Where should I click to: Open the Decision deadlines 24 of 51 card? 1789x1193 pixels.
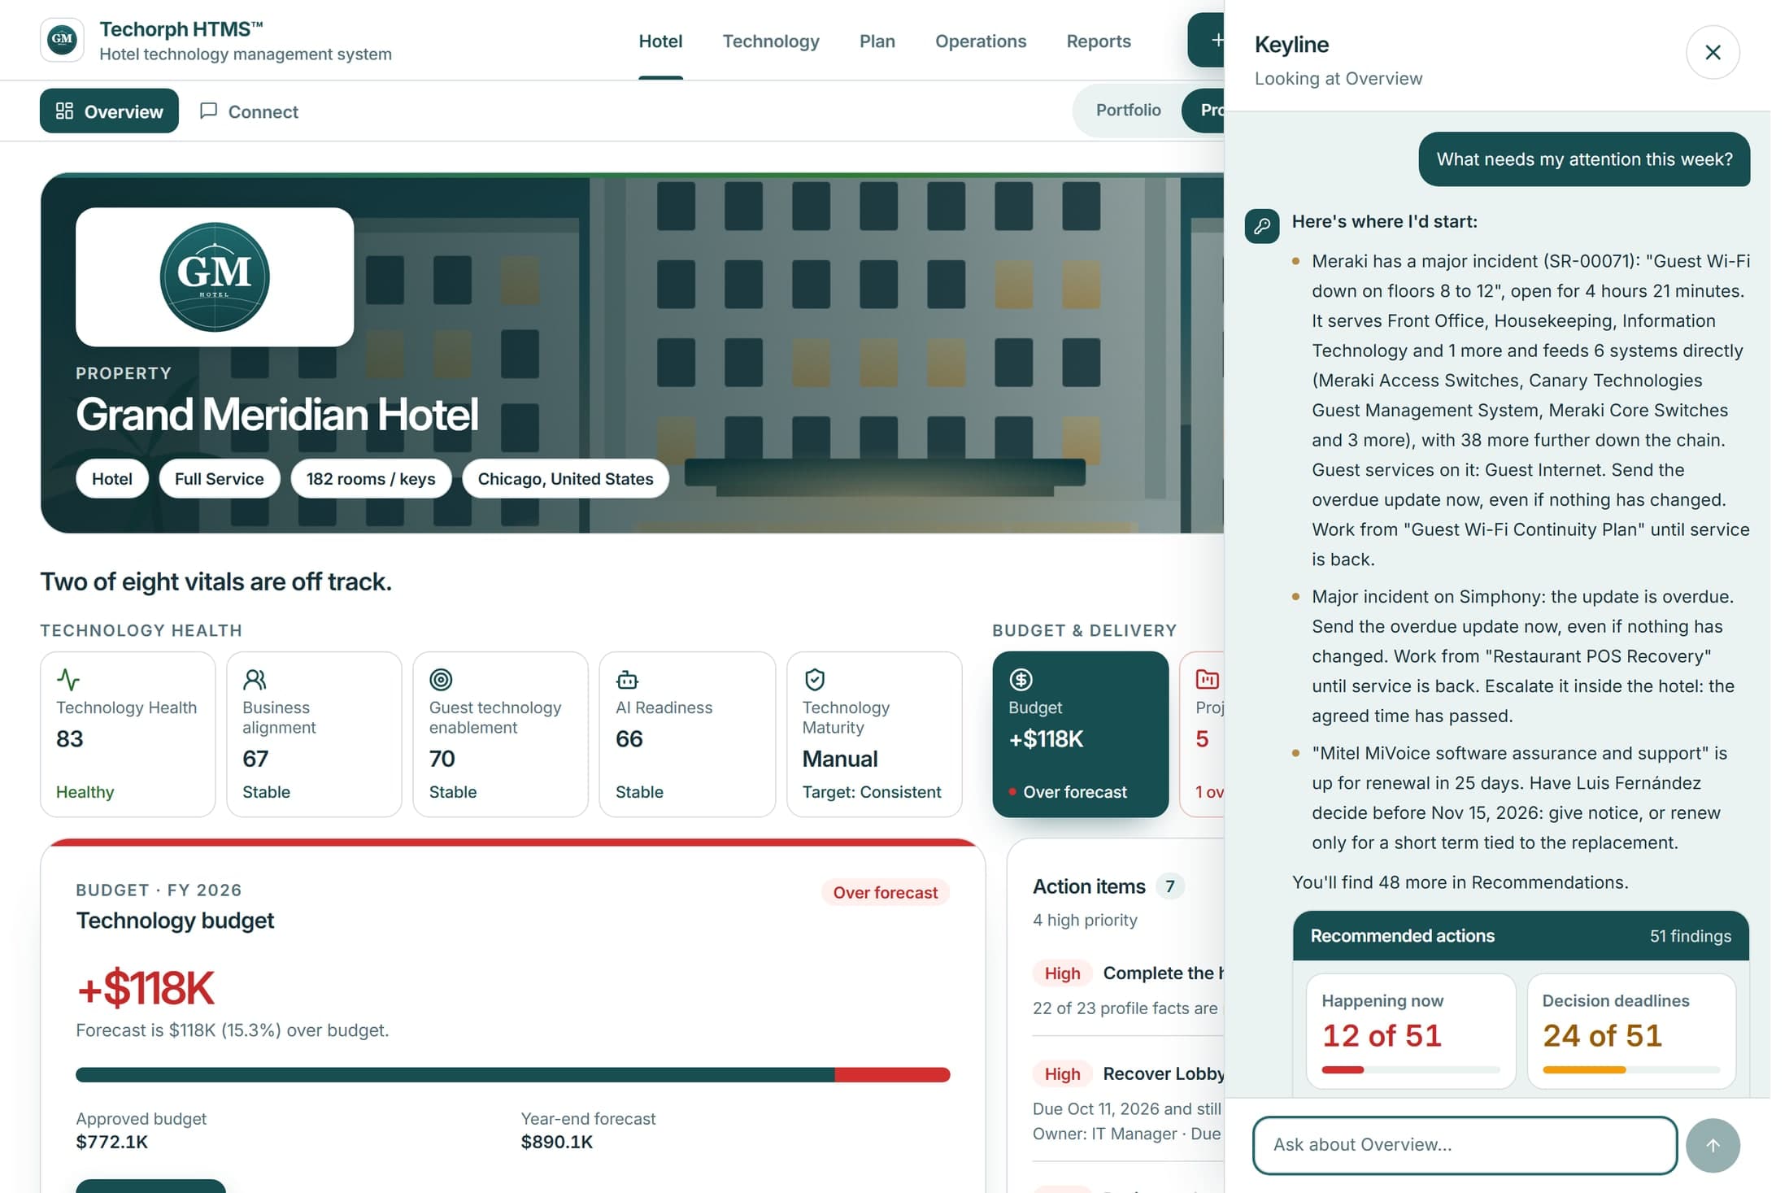tap(1631, 1031)
